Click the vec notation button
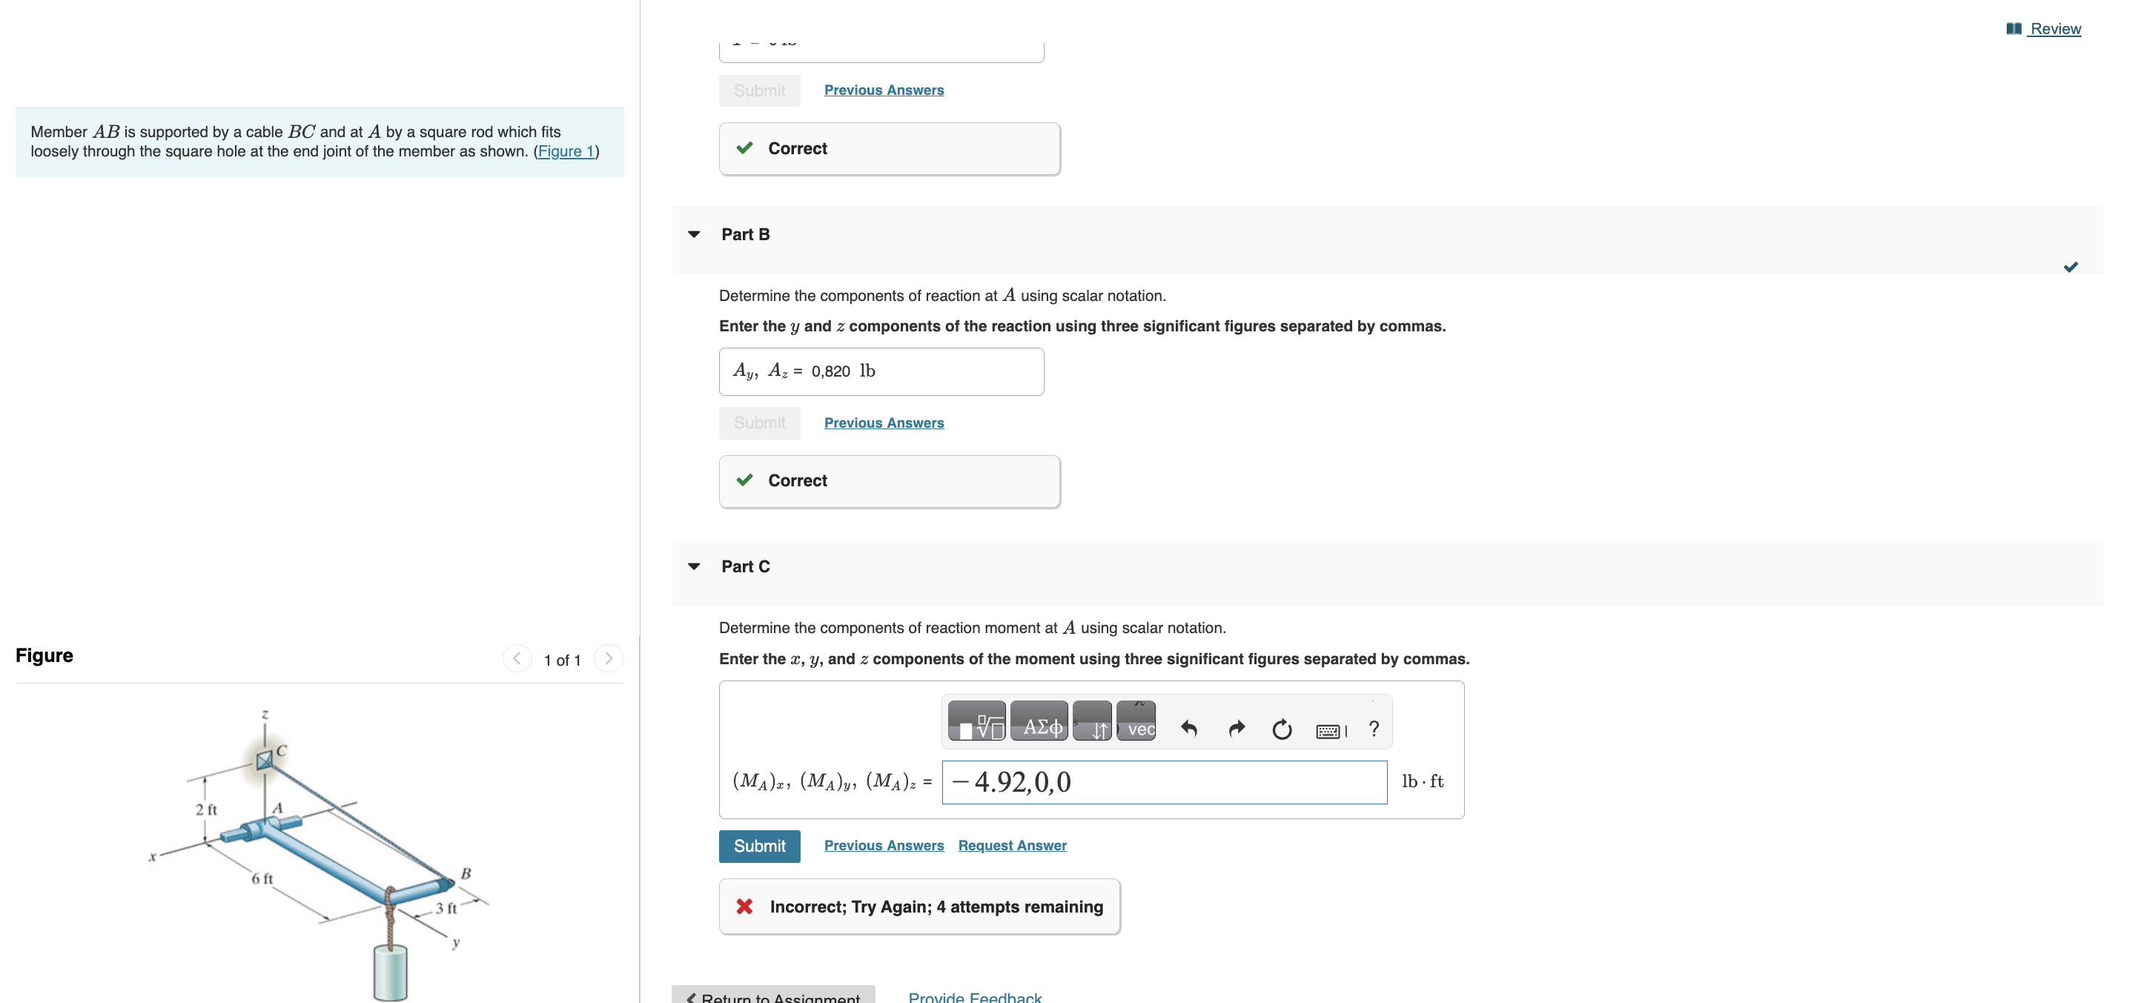The height and width of the screenshot is (1003, 2135). click(1136, 721)
